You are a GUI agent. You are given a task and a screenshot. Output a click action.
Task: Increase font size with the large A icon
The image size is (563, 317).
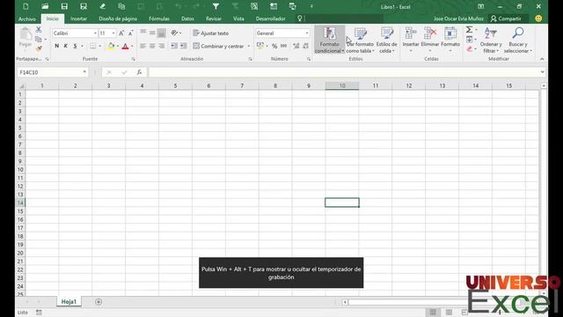point(121,33)
